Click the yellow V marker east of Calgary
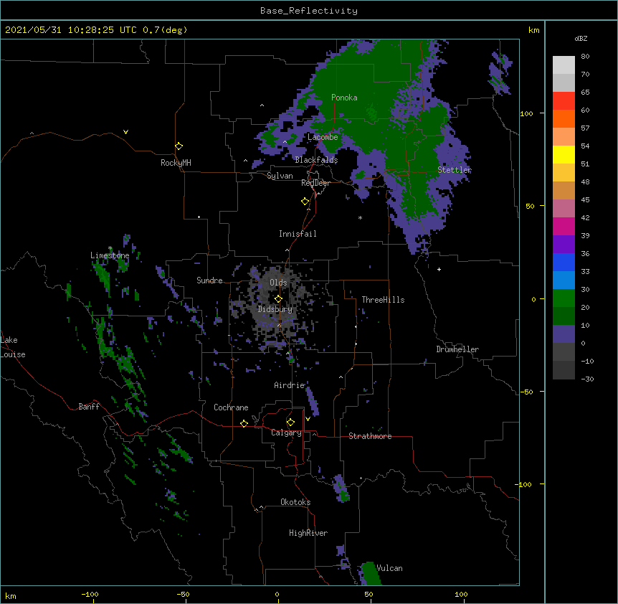 pyautogui.click(x=308, y=419)
